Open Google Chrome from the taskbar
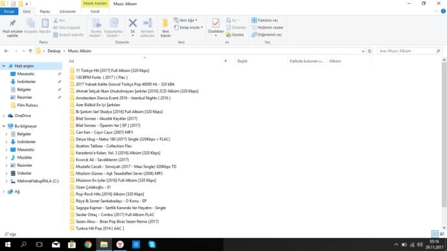 (x=88, y=245)
